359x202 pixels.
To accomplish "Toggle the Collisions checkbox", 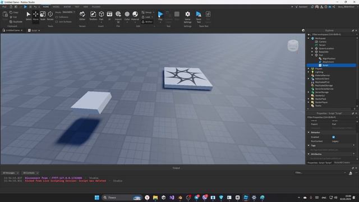I will [57, 17].
